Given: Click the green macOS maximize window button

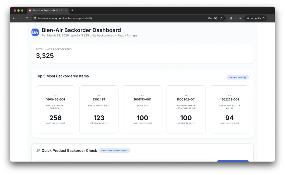Looking at the screenshot, I should click(x=22, y=11).
